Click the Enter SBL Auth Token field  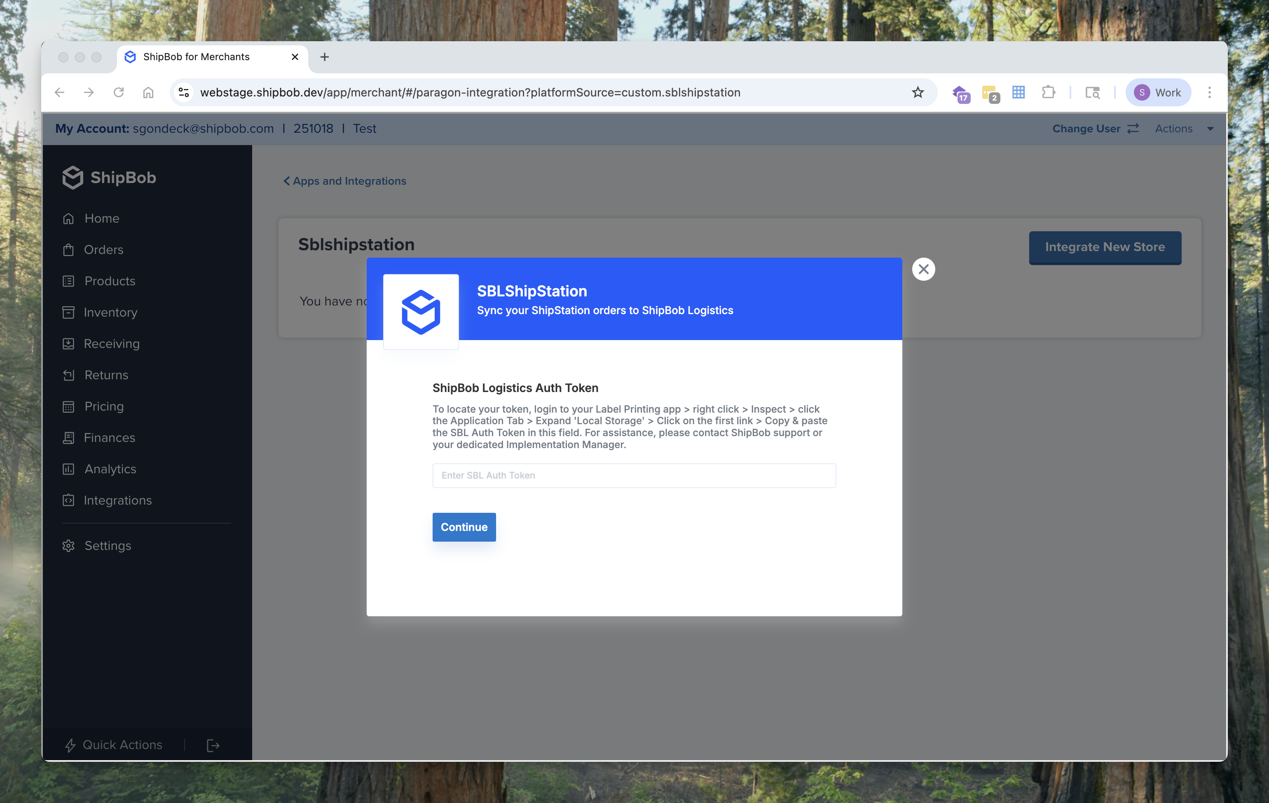pyautogui.click(x=634, y=476)
